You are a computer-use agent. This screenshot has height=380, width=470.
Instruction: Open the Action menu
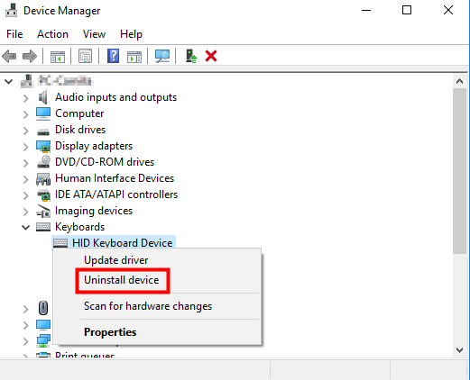click(52, 34)
